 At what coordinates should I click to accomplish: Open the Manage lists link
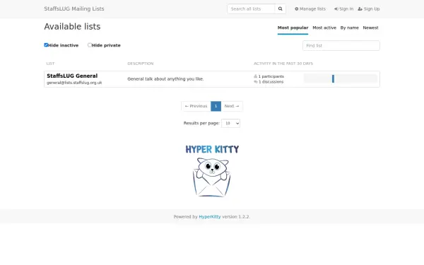click(310, 9)
